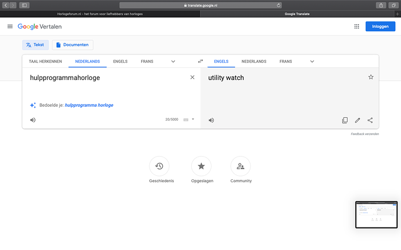Screen dimensions: 401x250
Task: Reload the page
Action: pyautogui.click(x=278, y=5)
